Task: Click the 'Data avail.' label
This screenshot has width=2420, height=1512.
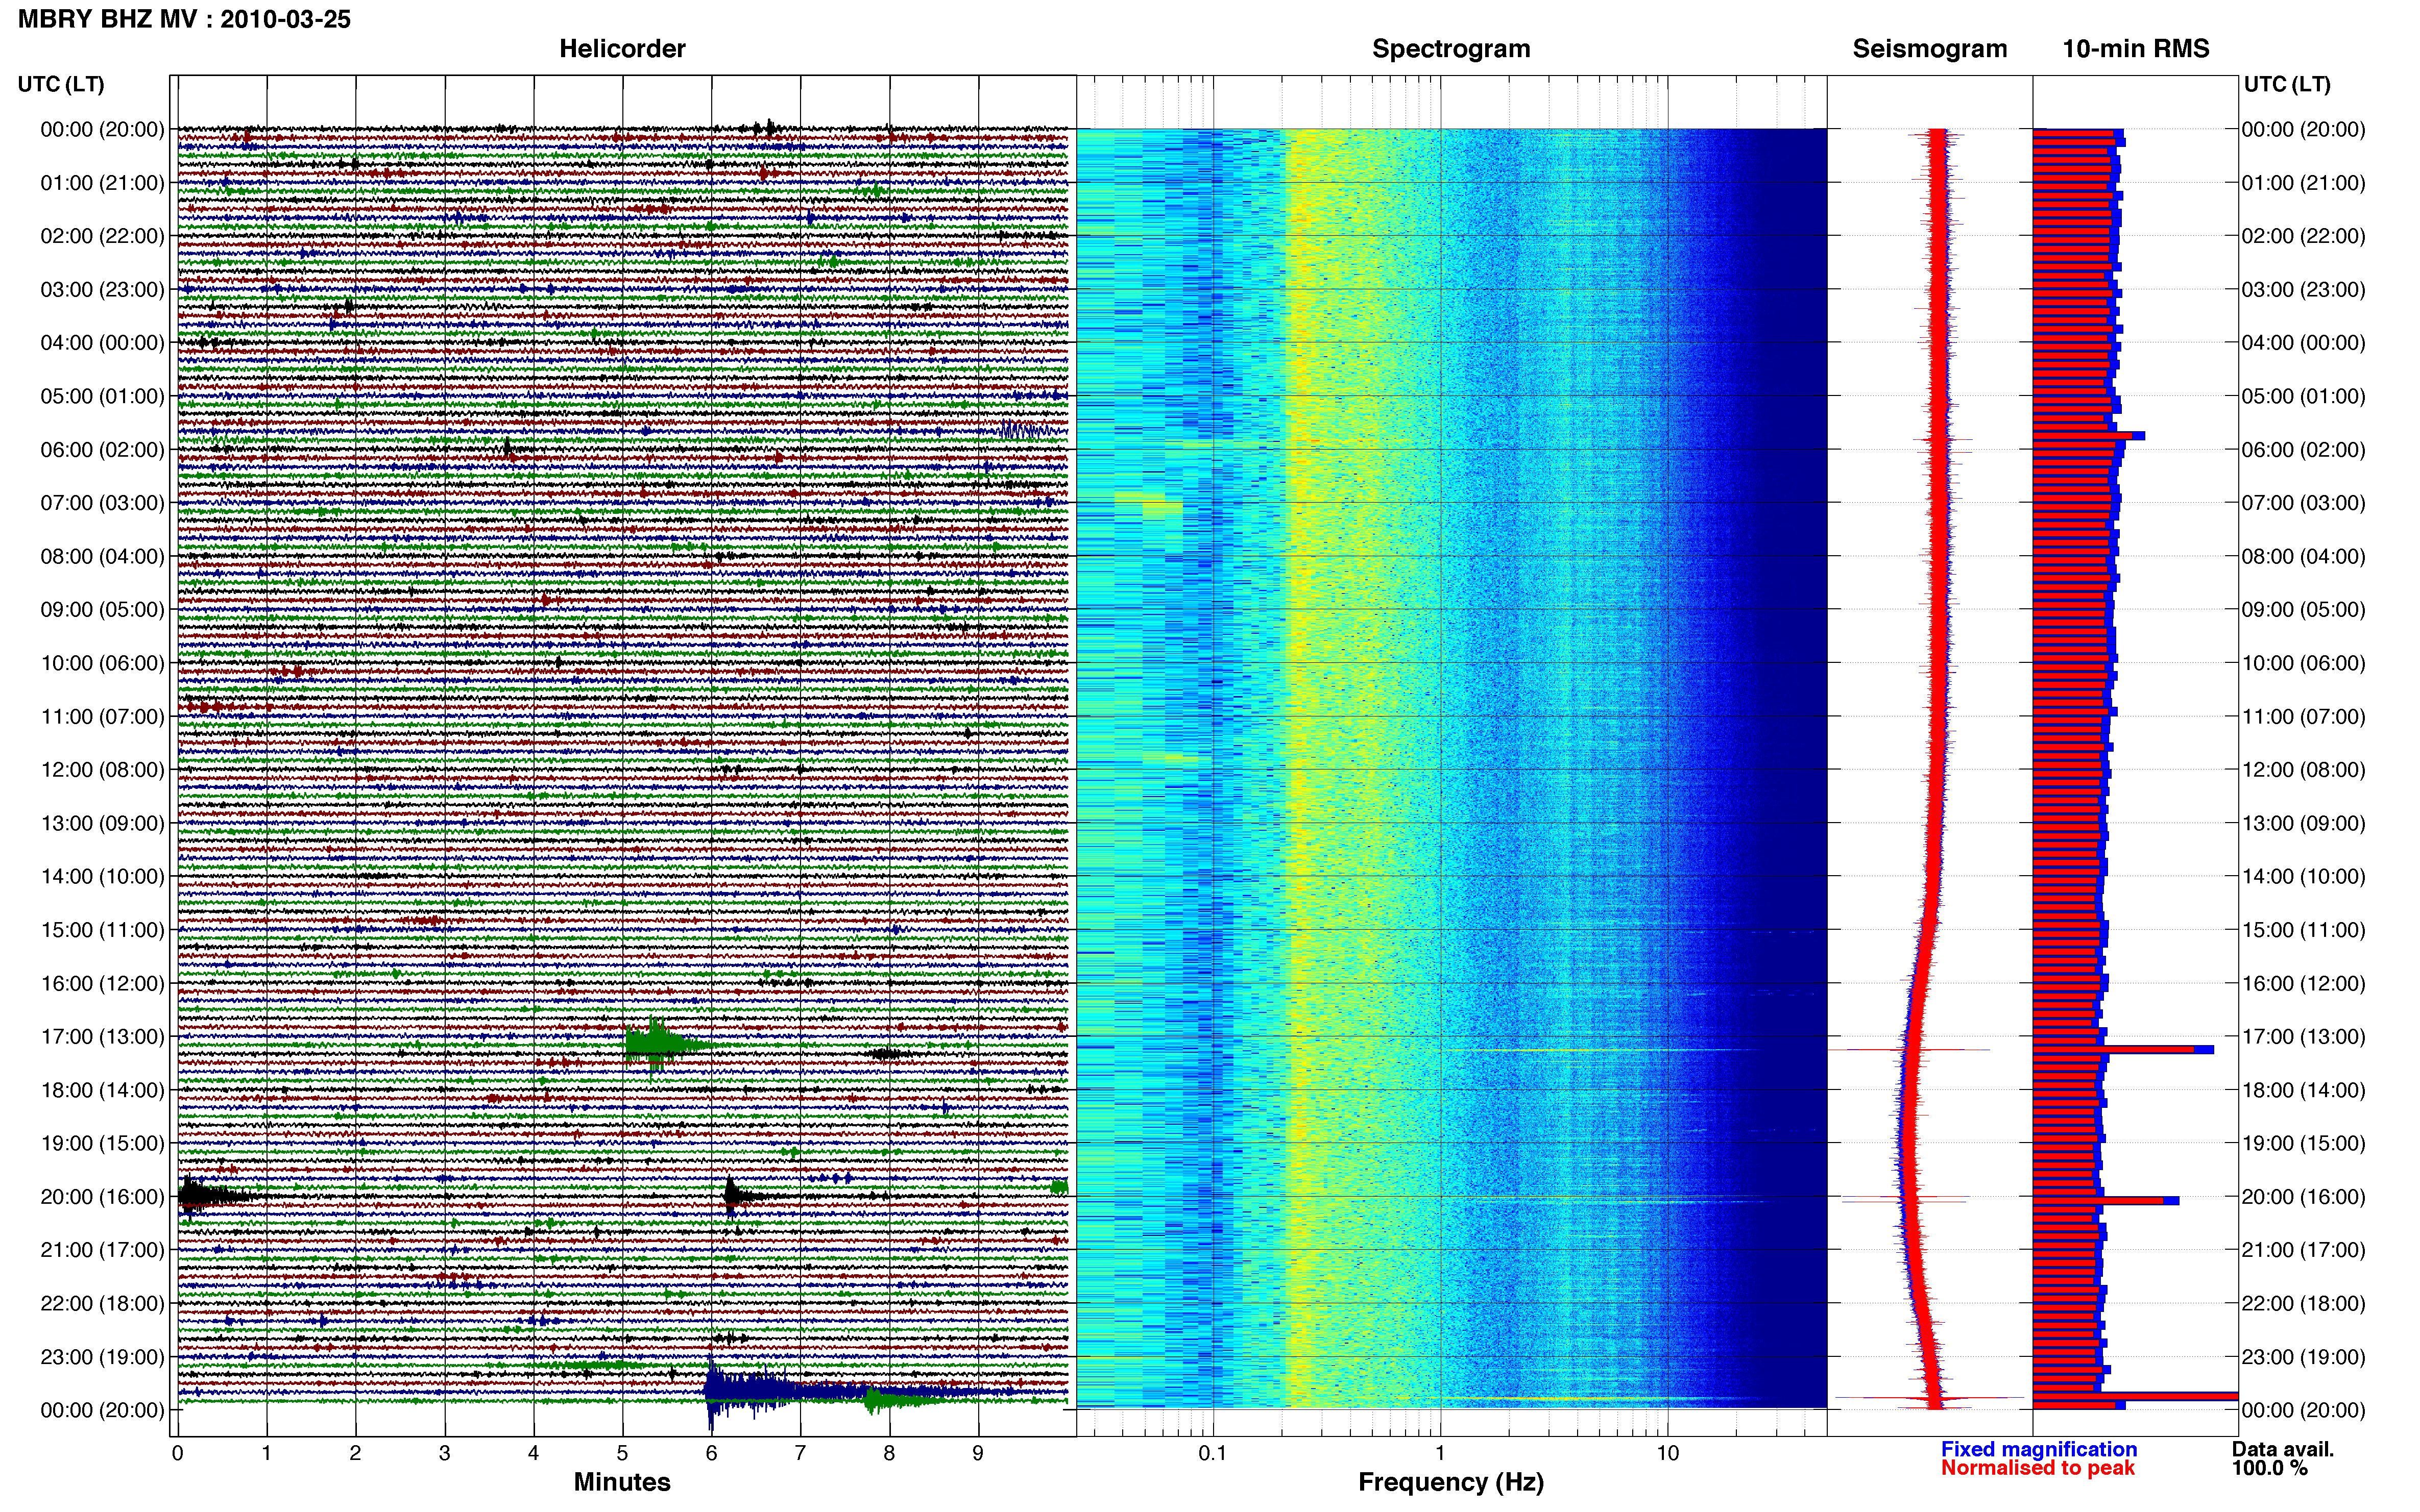Action: (x=2283, y=1449)
